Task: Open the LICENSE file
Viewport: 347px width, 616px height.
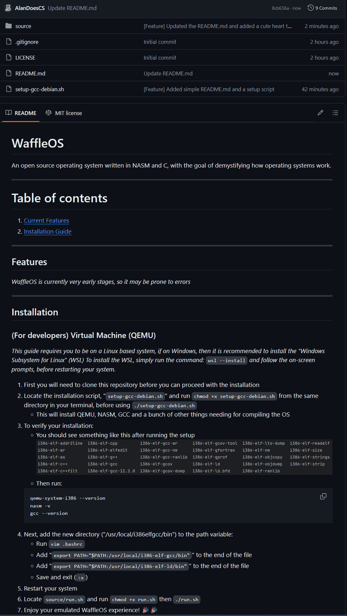Action: click(x=25, y=58)
